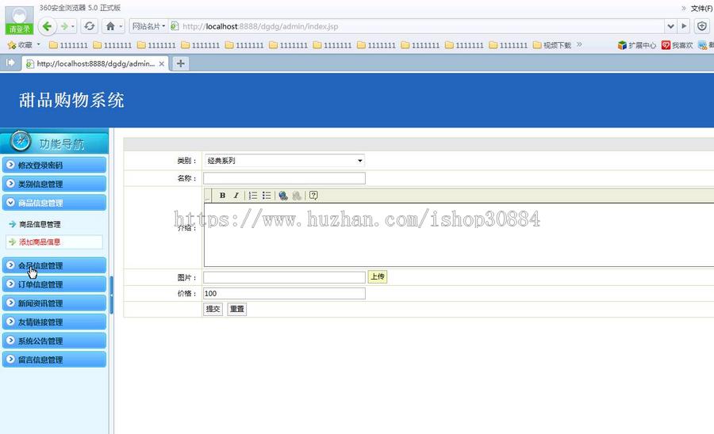Screen dimensions: 714x434
Task: Show more bookmarks with the chevron overflow
Action: point(579,44)
